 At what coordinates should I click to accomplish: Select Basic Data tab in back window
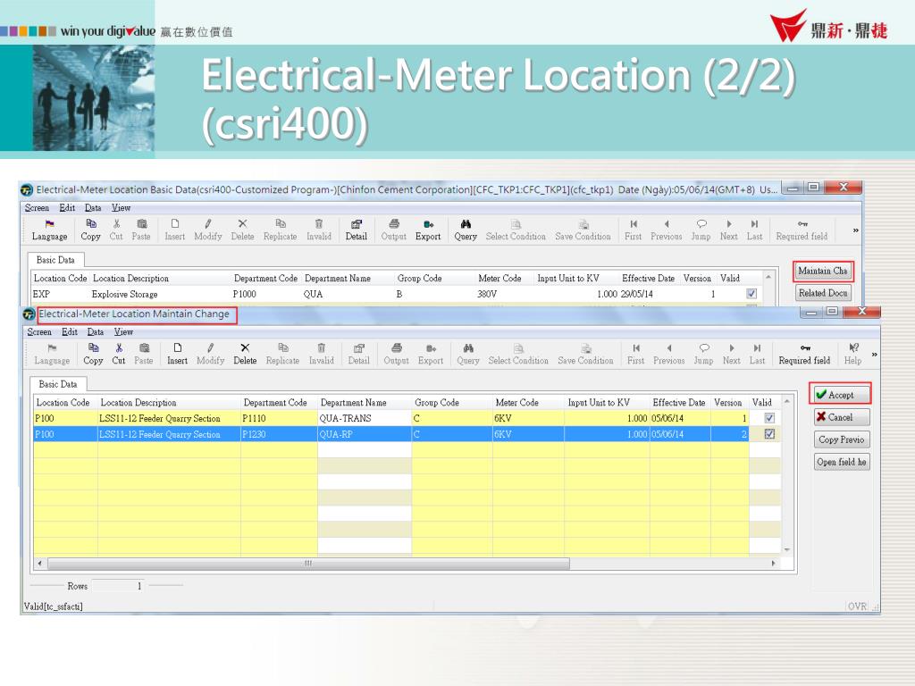(55, 260)
